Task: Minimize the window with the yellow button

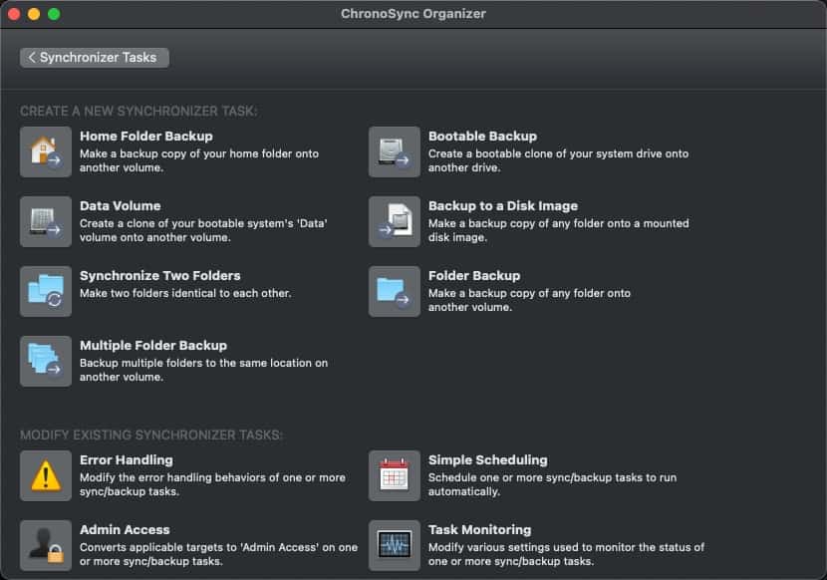Action: coord(34,14)
